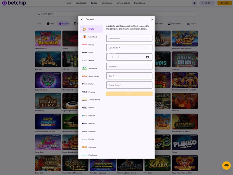The image size is (233, 175).
Task: Choose Popypara payment option
Action: click(x=91, y=147)
